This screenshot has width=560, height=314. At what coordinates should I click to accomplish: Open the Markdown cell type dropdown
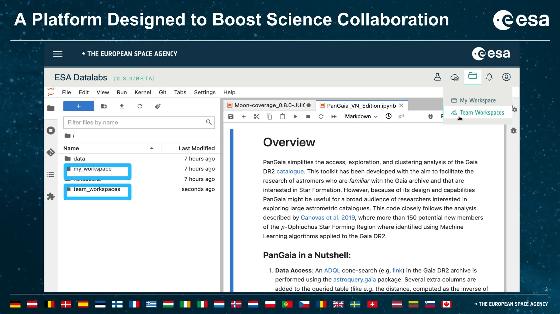[x=361, y=117]
